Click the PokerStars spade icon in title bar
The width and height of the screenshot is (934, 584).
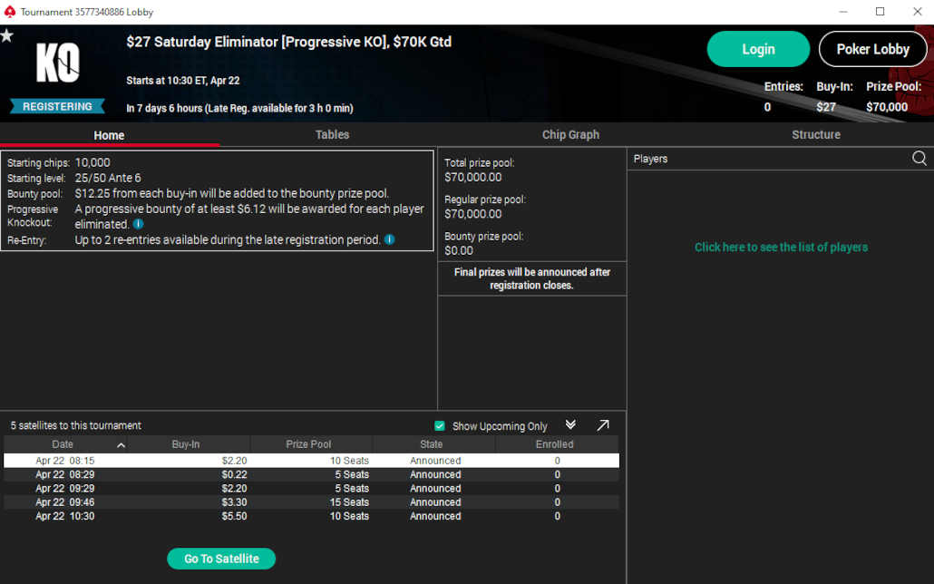point(10,11)
